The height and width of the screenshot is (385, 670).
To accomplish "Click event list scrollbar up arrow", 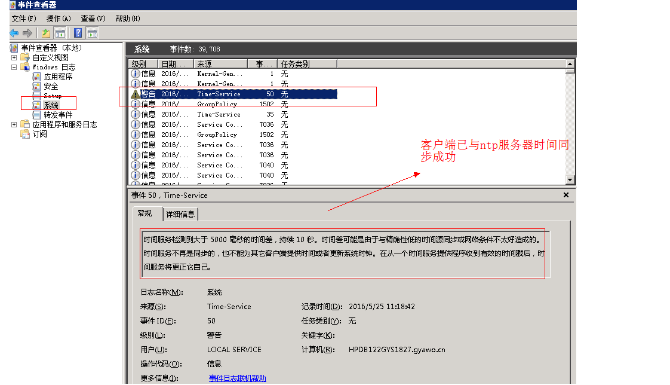I will (570, 64).
